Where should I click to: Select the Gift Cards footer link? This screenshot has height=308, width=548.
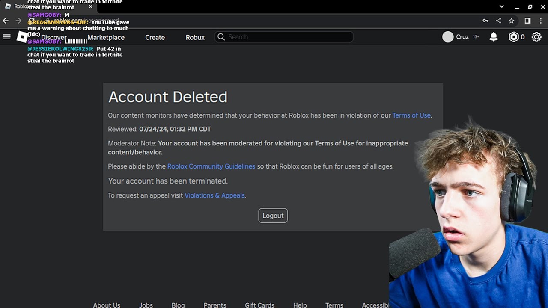(x=259, y=305)
